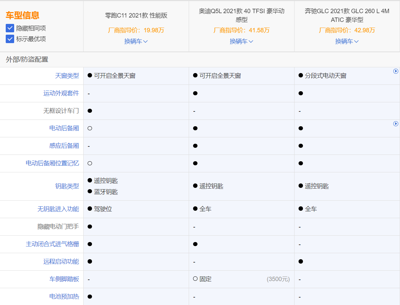
Task: Open the 运动外观套件 explanation link
Action: [61, 93]
